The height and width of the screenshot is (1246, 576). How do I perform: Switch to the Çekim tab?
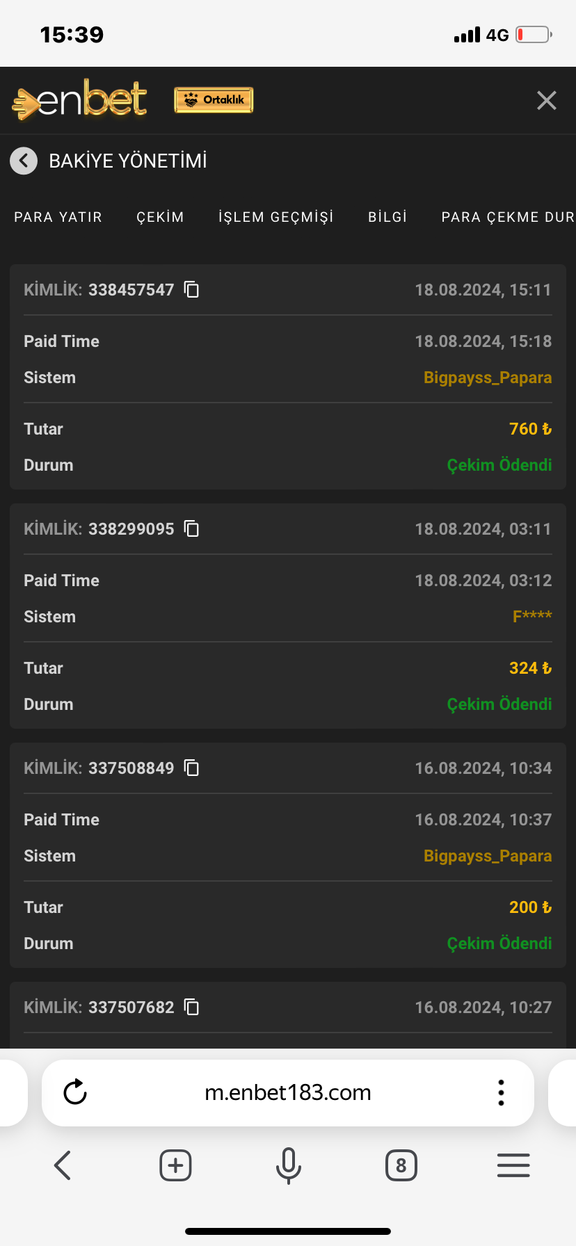point(160,217)
